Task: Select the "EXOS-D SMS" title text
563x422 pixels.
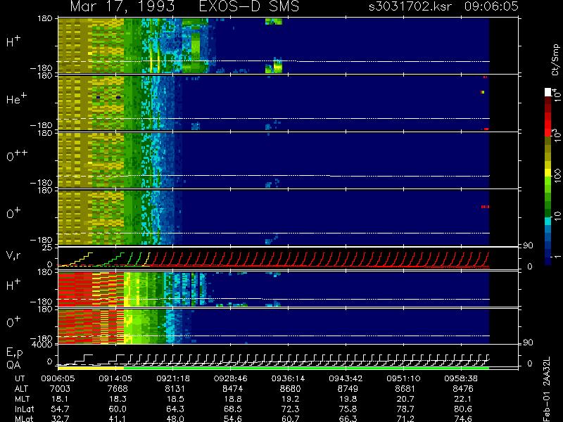Action: pos(249,6)
